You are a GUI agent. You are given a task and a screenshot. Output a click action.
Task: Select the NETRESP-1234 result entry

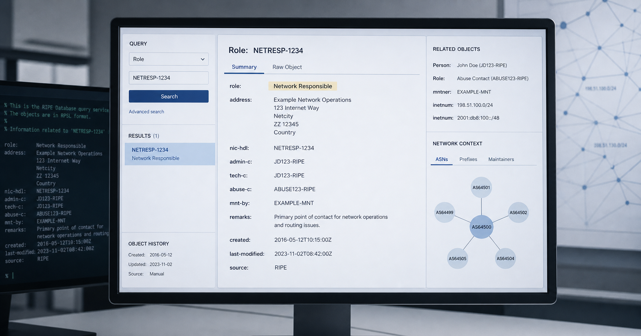(170, 154)
